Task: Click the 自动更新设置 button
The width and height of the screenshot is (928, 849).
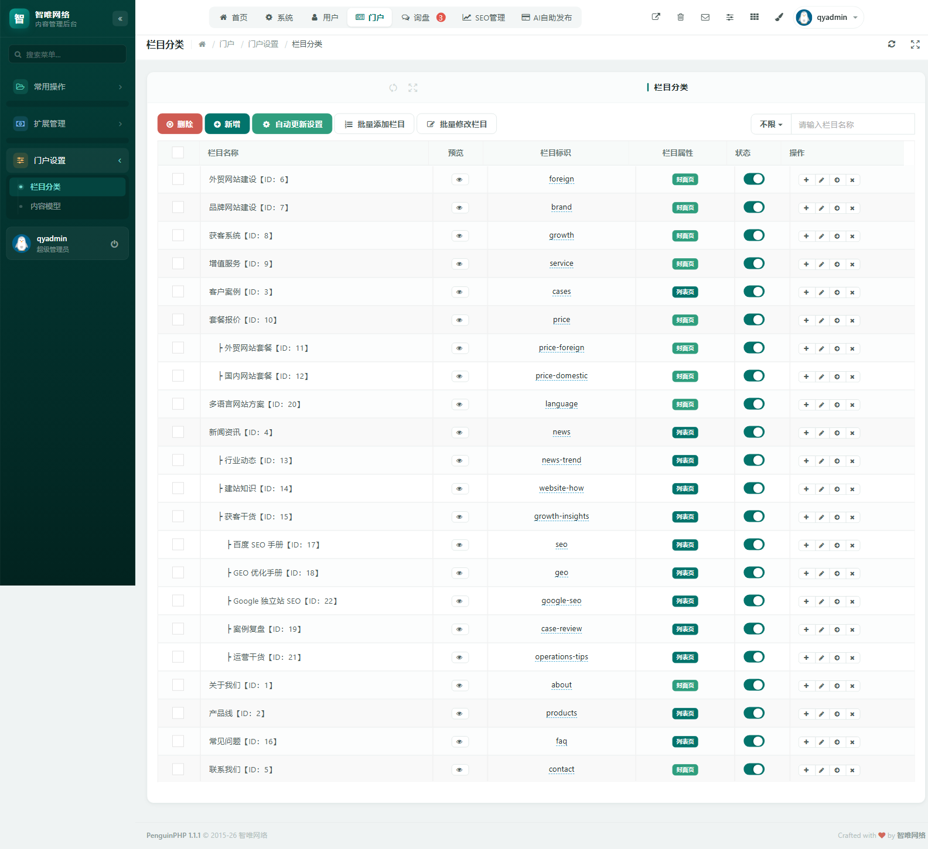Action: pos(292,124)
